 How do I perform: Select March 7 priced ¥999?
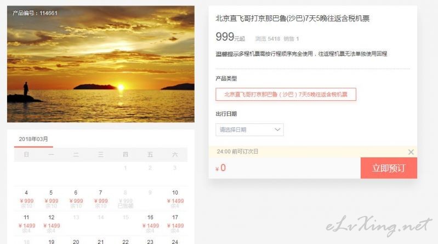click(100, 198)
